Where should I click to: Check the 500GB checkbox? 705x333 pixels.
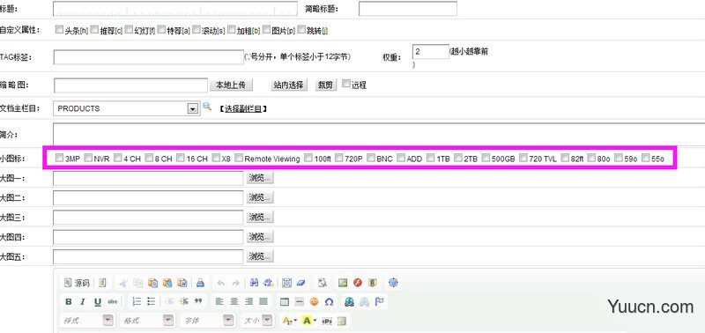tap(486, 158)
